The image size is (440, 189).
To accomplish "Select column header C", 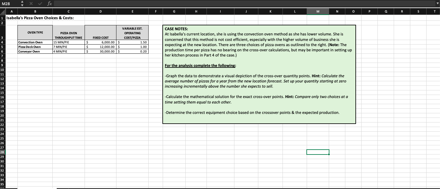I will [69, 12].
